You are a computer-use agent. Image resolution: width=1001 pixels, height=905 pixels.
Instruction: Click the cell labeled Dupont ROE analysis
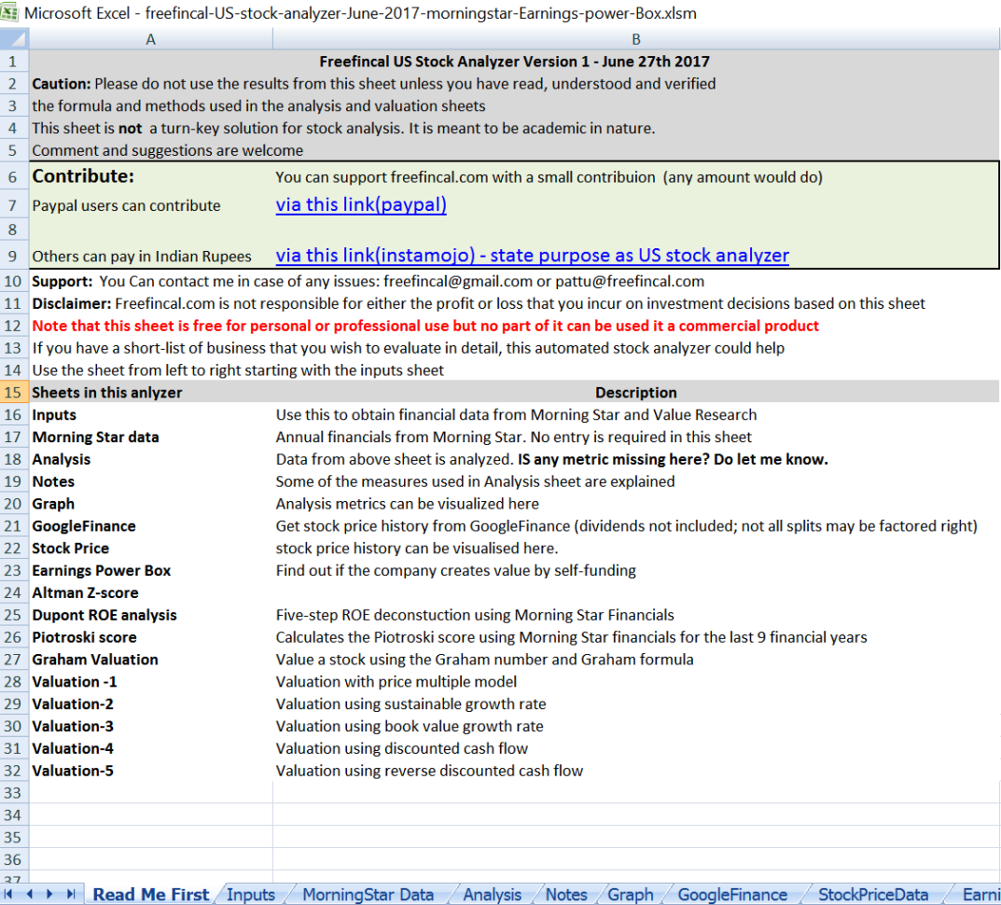click(x=104, y=615)
